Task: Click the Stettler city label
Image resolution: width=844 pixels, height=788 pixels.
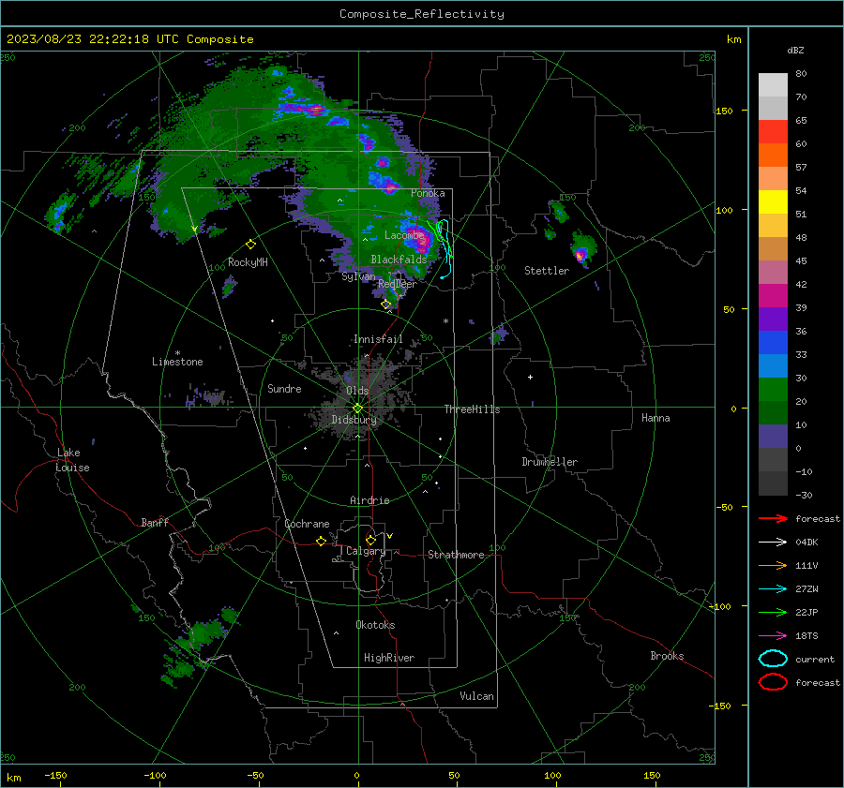Action: point(547,271)
